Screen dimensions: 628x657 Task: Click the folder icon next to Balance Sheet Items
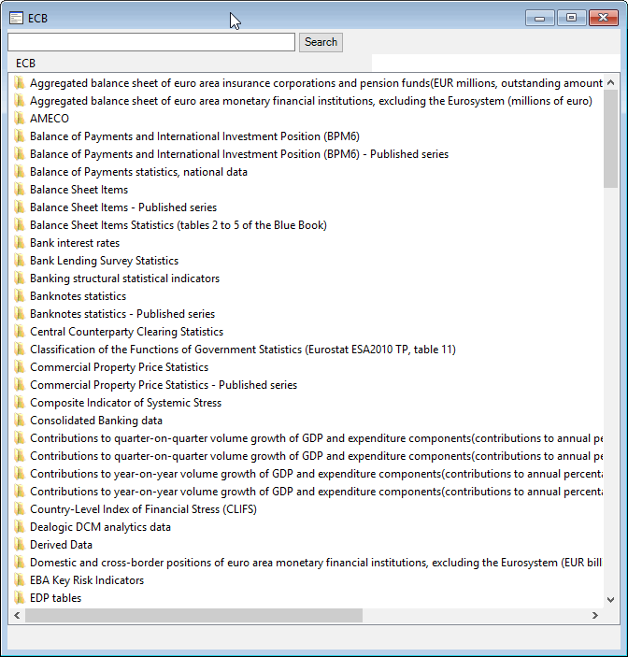(20, 190)
